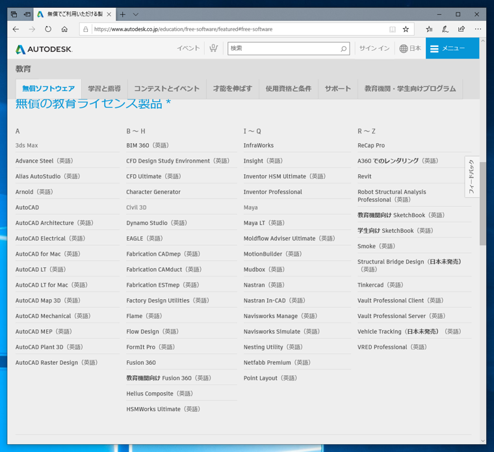
Task: Click the サインイン link
Action: pos(374,48)
